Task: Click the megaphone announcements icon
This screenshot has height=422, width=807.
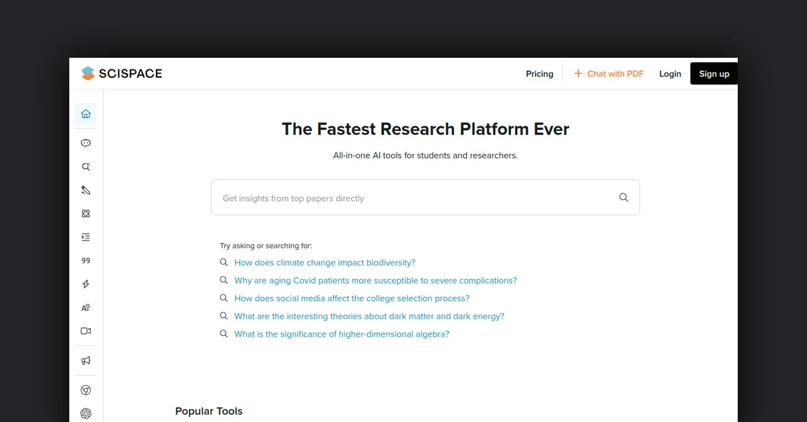Action: 85,361
